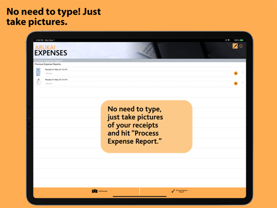Tap the 'Mon May 1' date in status bar

(50, 40)
